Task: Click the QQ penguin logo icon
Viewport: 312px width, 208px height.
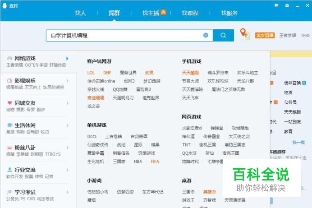Action: pyautogui.click(x=5, y=5)
